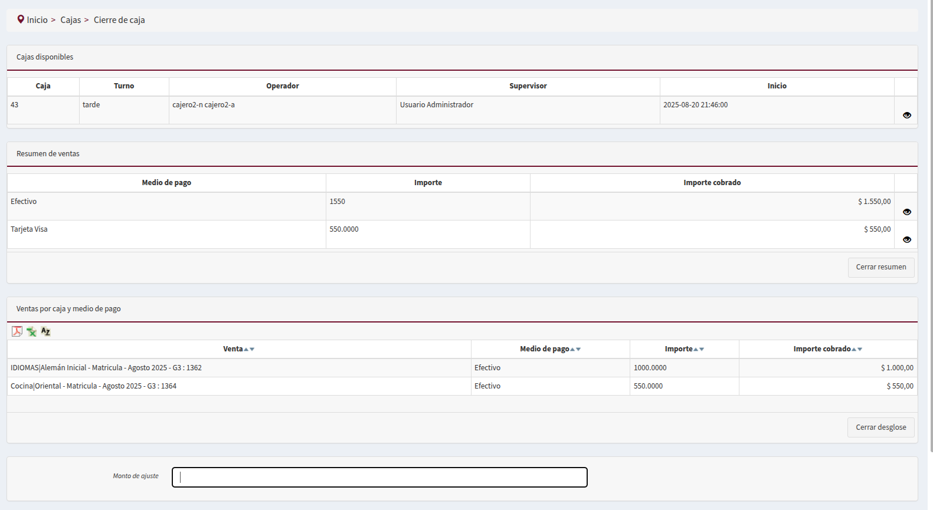Sort by Importe cobrado column
Screen dimensions: 933x510
pyautogui.click(x=857, y=349)
